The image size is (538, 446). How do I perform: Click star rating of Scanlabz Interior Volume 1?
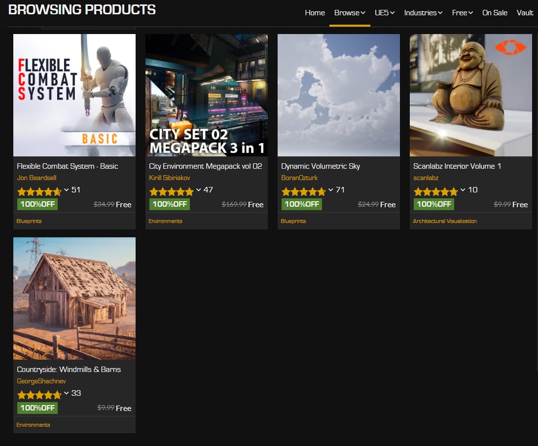(x=435, y=191)
